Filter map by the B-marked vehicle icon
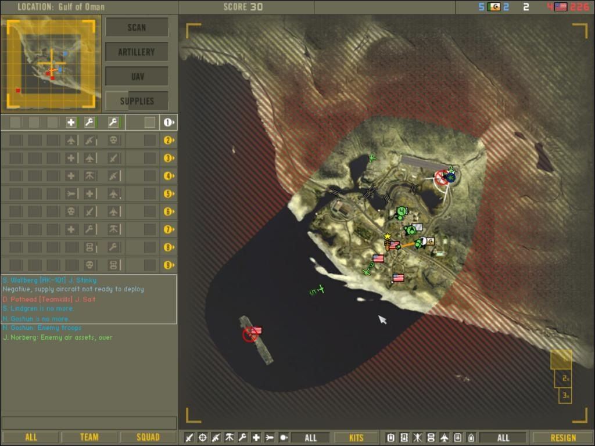The height and width of the screenshot is (446, 595). [x=458, y=438]
